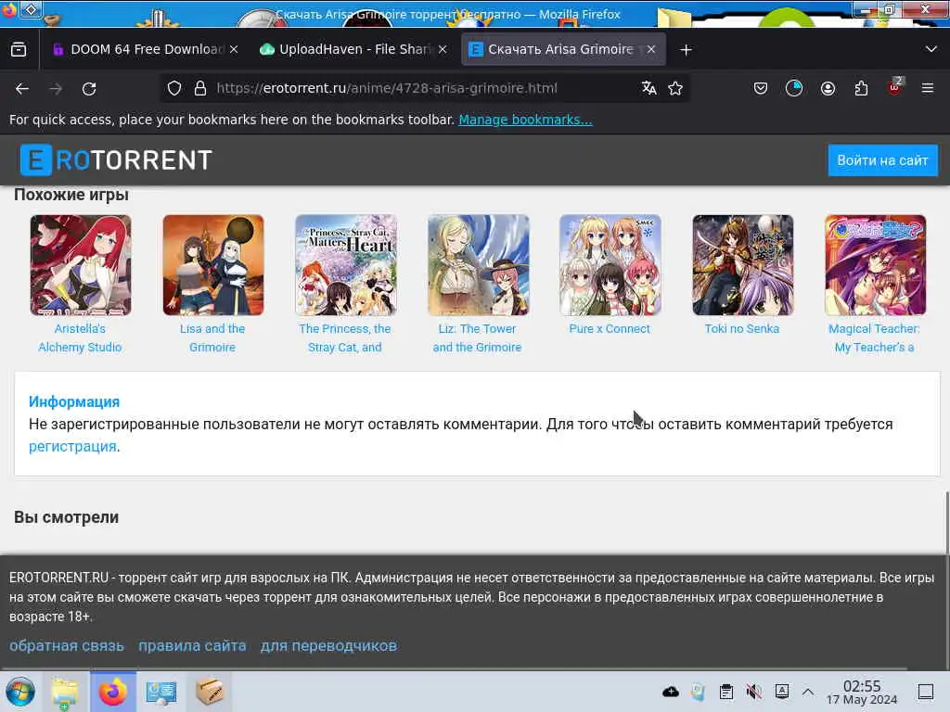950x712 pixels.
Task: Reload the current page
Action: tap(89, 88)
